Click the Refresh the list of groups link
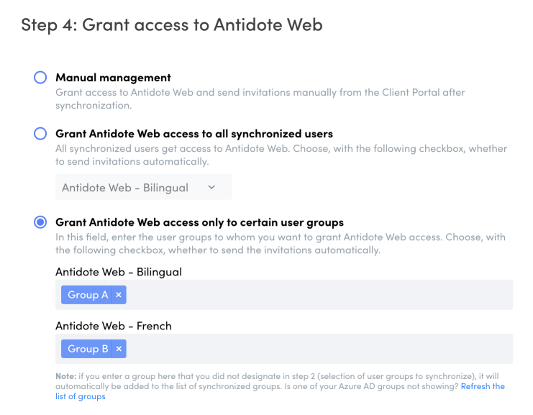This screenshot has width=533, height=415. pyautogui.click(x=483, y=386)
